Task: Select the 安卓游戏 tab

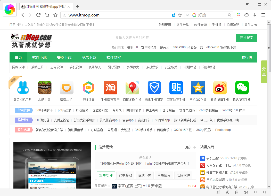Action: (125, 175)
